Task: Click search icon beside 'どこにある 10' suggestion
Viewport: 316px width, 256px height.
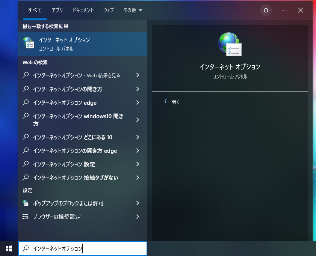Action: pos(26,137)
